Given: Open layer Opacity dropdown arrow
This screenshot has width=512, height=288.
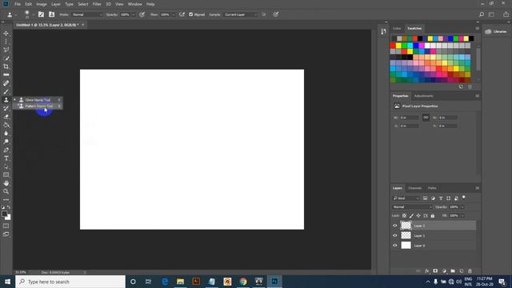Looking at the screenshot, I should click(462, 207).
